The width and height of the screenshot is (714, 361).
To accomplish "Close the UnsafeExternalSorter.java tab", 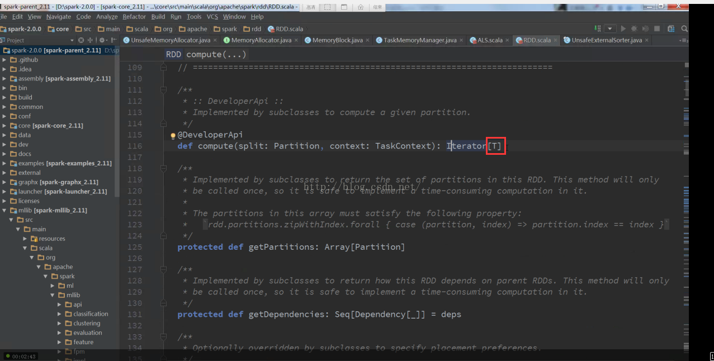I will click(x=646, y=40).
